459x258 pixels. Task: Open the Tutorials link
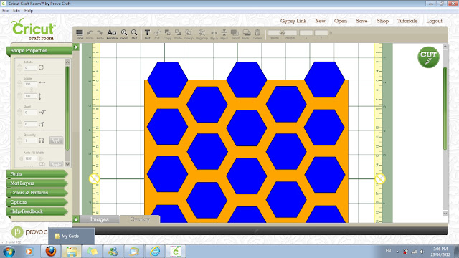tap(407, 21)
